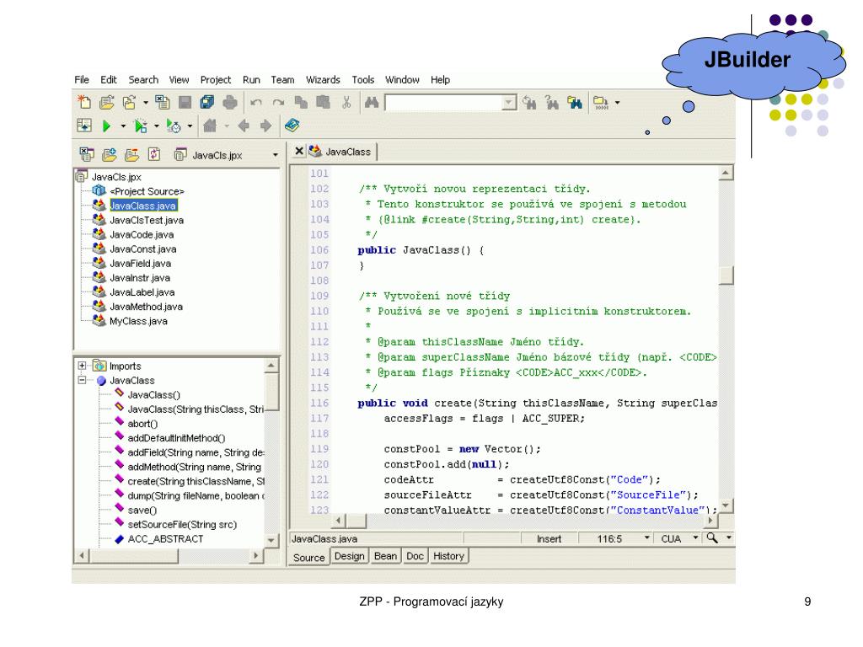Open the cursor position 116:5 dropdown
863x647 pixels.
coord(647,537)
